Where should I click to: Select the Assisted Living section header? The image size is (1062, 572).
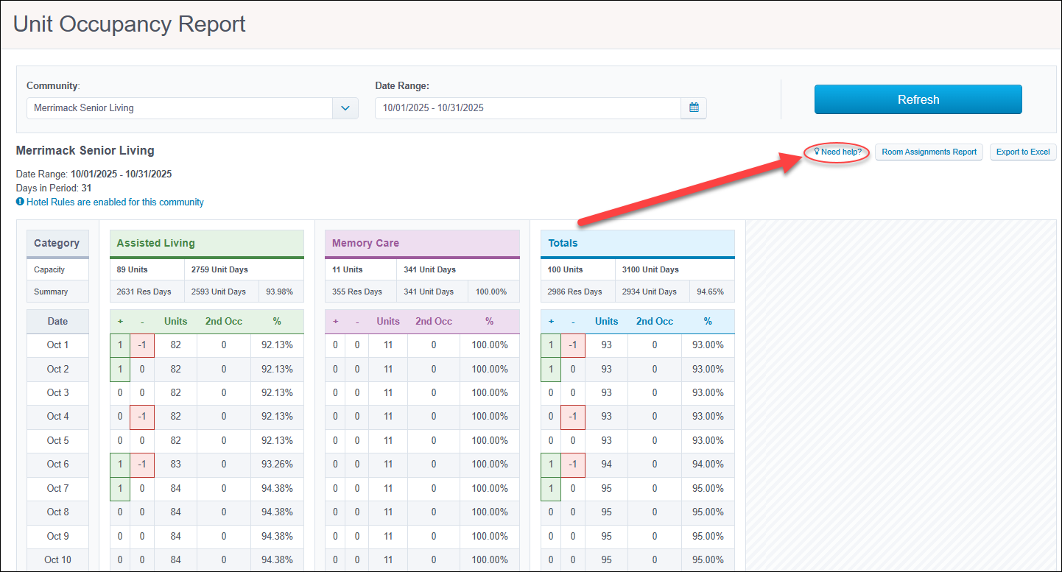click(x=207, y=243)
